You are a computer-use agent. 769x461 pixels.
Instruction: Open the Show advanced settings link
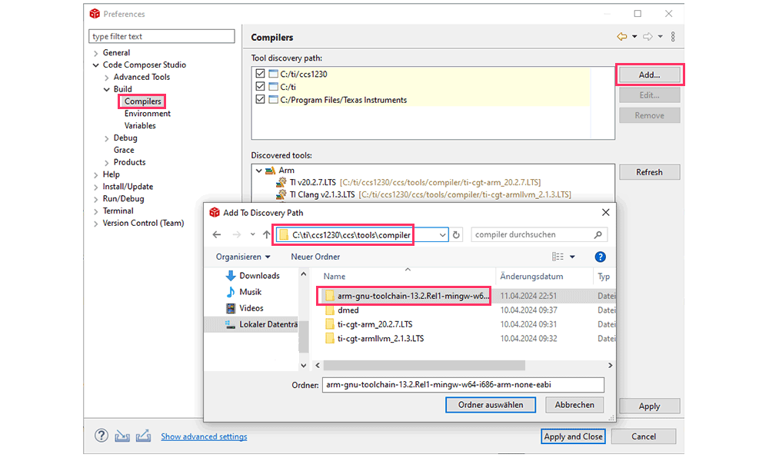204,436
